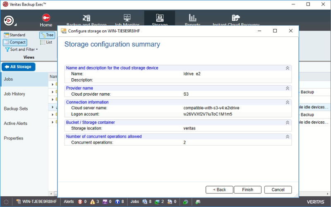Click the Cloud server name label
331x207 pixels.
(x=89, y=108)
